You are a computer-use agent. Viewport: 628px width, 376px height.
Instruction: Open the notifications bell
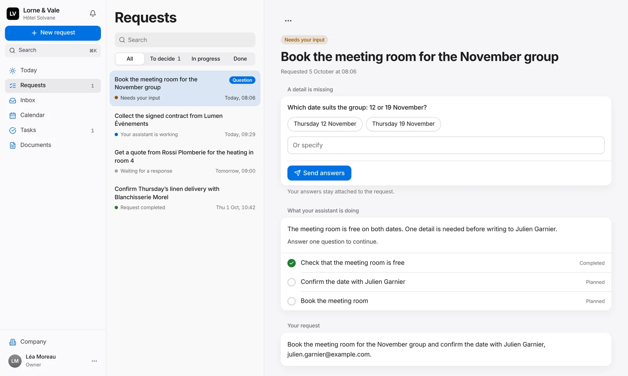coord(93,13)
